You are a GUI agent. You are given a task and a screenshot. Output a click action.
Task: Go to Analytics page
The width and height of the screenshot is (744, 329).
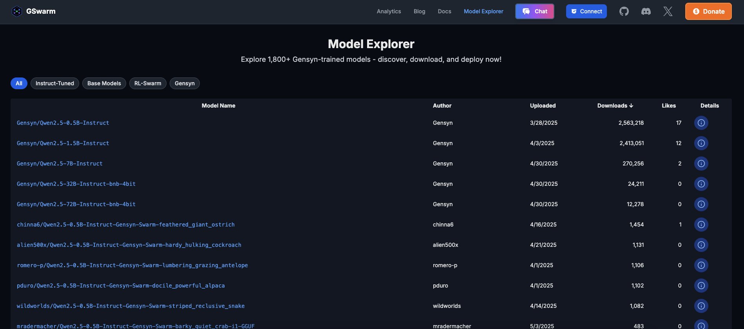point(389,11)
